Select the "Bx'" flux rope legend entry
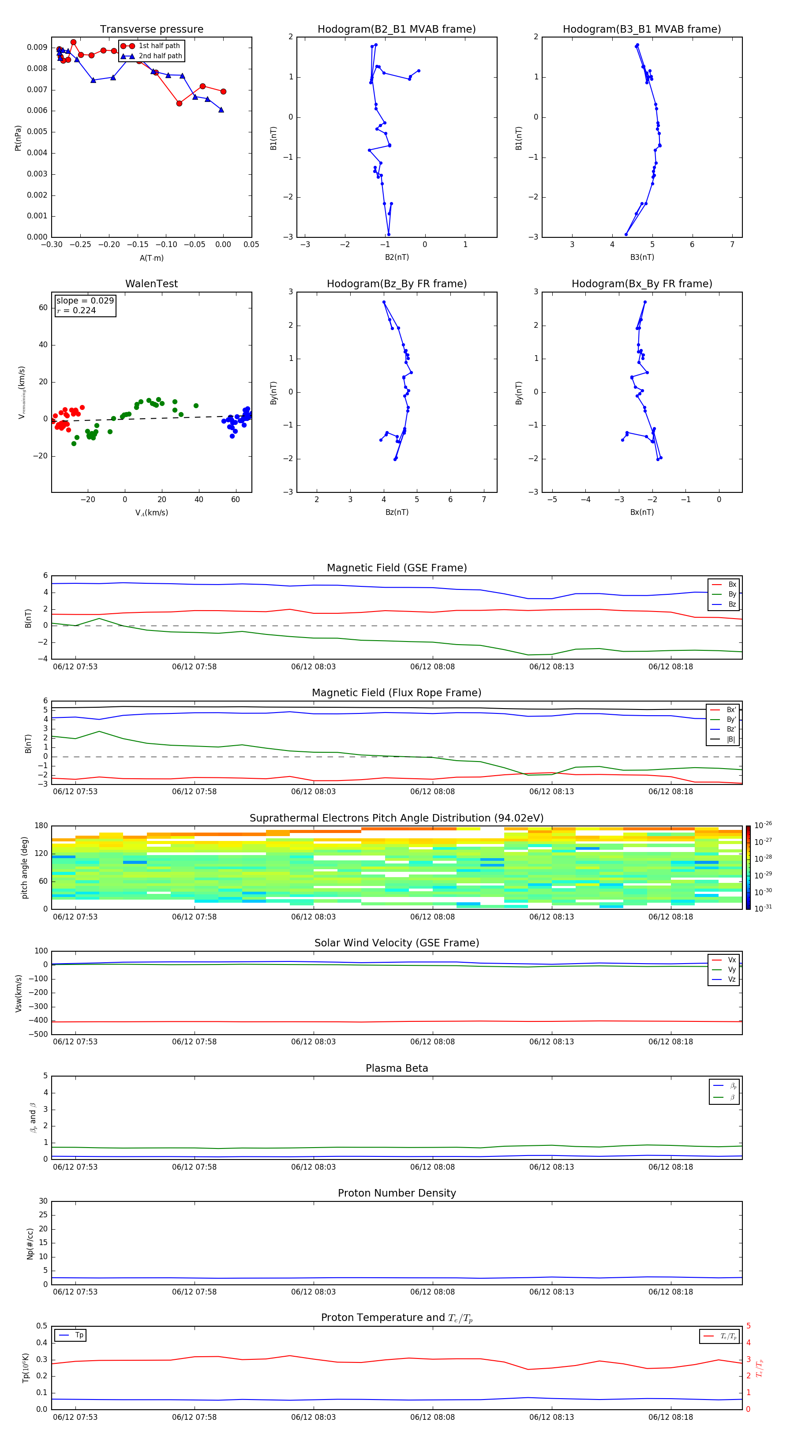This screenshot has width=794, height=1456. coord(723,710)
